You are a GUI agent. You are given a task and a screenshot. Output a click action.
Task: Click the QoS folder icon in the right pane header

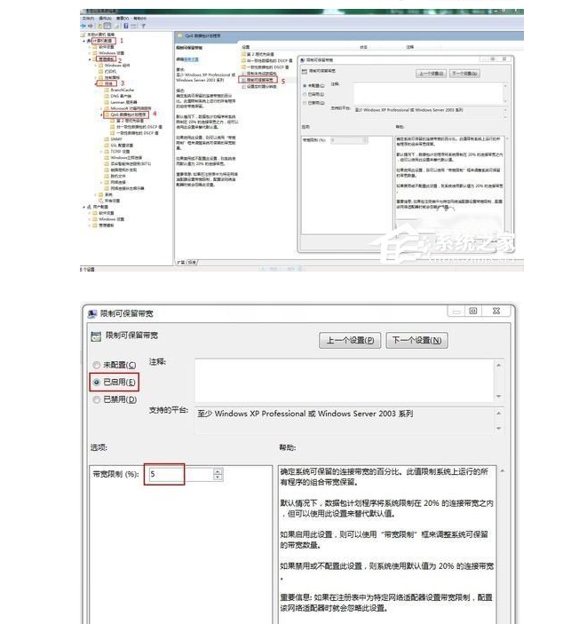pyautogui.click(x=180, y=36)
